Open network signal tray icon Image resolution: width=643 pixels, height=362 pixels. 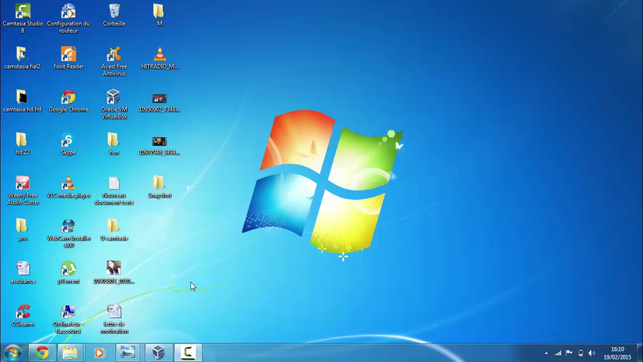[558, 353]
